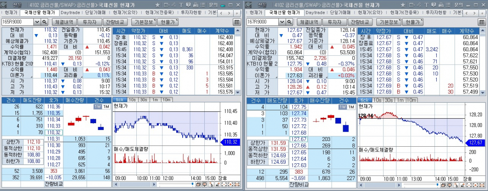488x191 pixels.
Task: Click bid price 127.66 in right order book
Action: (x=298, y=145)
